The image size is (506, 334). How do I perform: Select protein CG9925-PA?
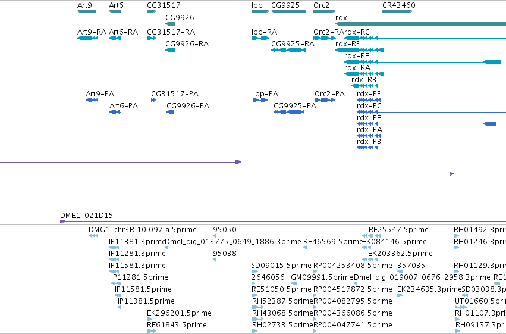pyautogui.click(x=289, y=112)
